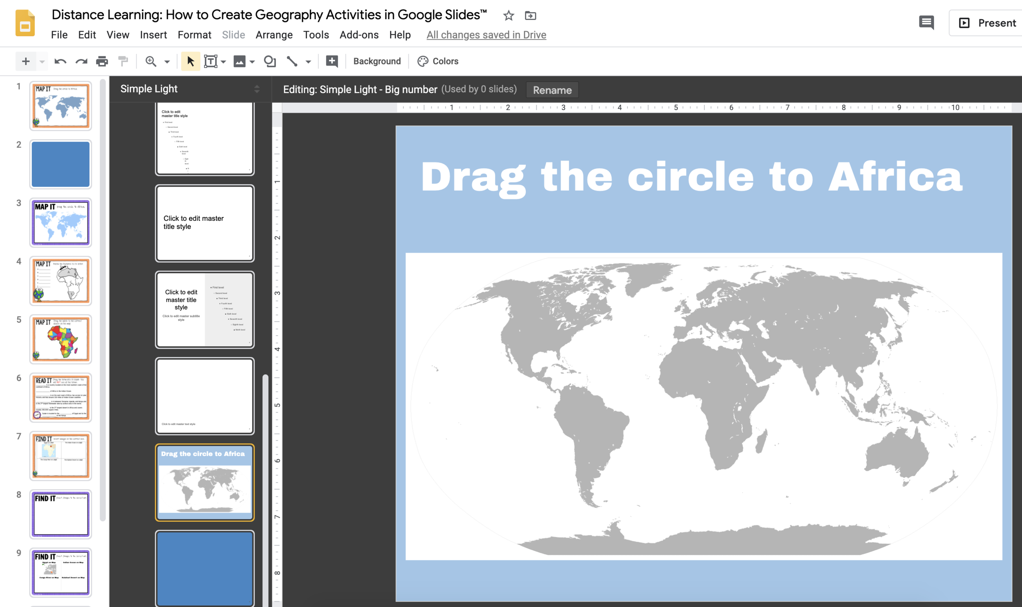
Task: Select the text box tool
Action: tap(211, 61)
